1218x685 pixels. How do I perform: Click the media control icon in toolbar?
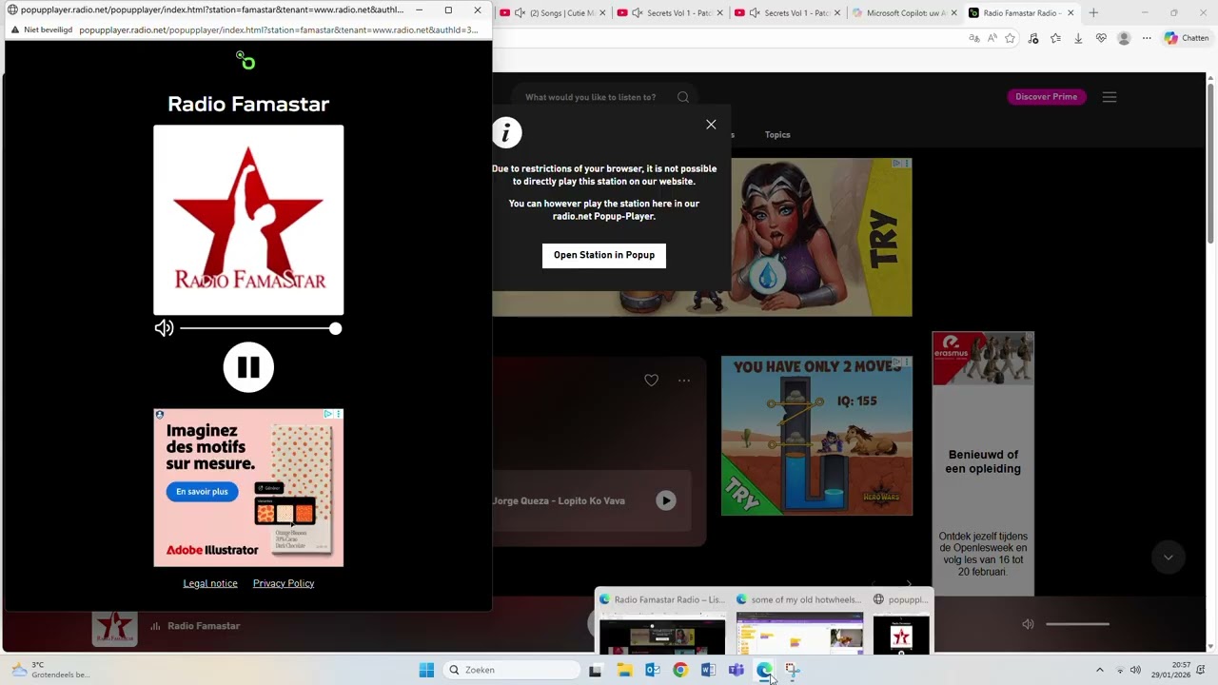pyautogui.click(x=1033, y=38)
